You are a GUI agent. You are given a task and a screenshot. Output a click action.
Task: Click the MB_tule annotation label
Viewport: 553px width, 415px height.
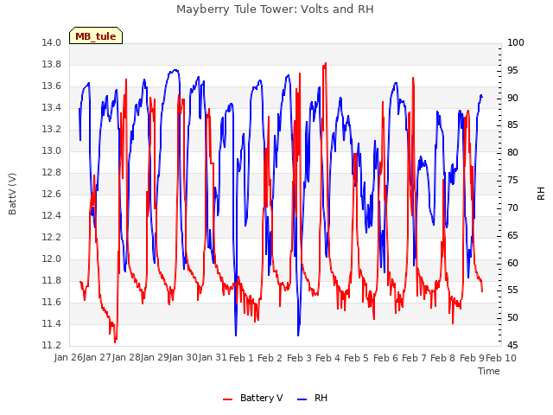[96, 36]
